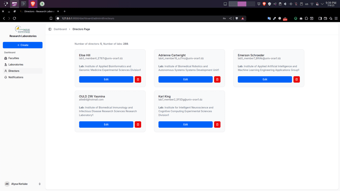Remove Emerson Schroeder using the red trash icon
The width and height of the screenshot is (340, 191).
pyautogui.click(x=297, y=79)
